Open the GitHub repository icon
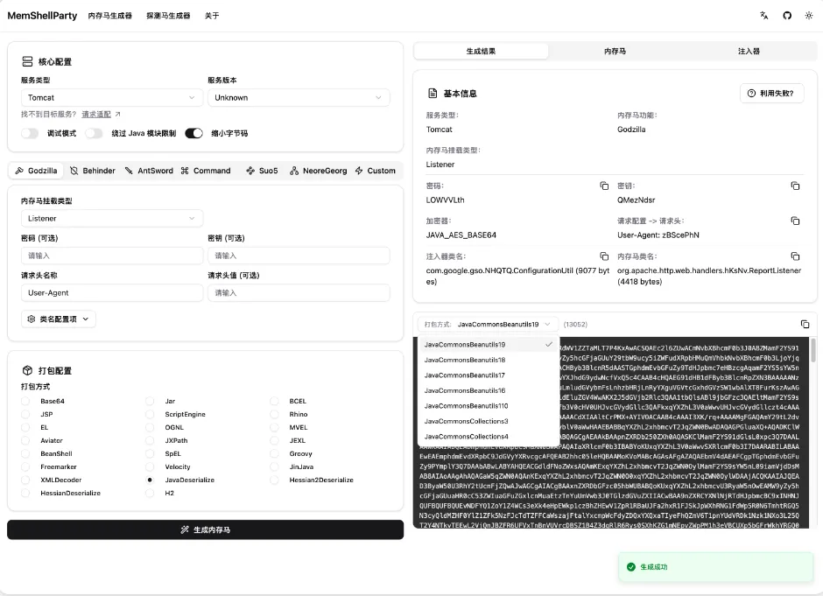The image size is (823, 596). coord(787,16)
